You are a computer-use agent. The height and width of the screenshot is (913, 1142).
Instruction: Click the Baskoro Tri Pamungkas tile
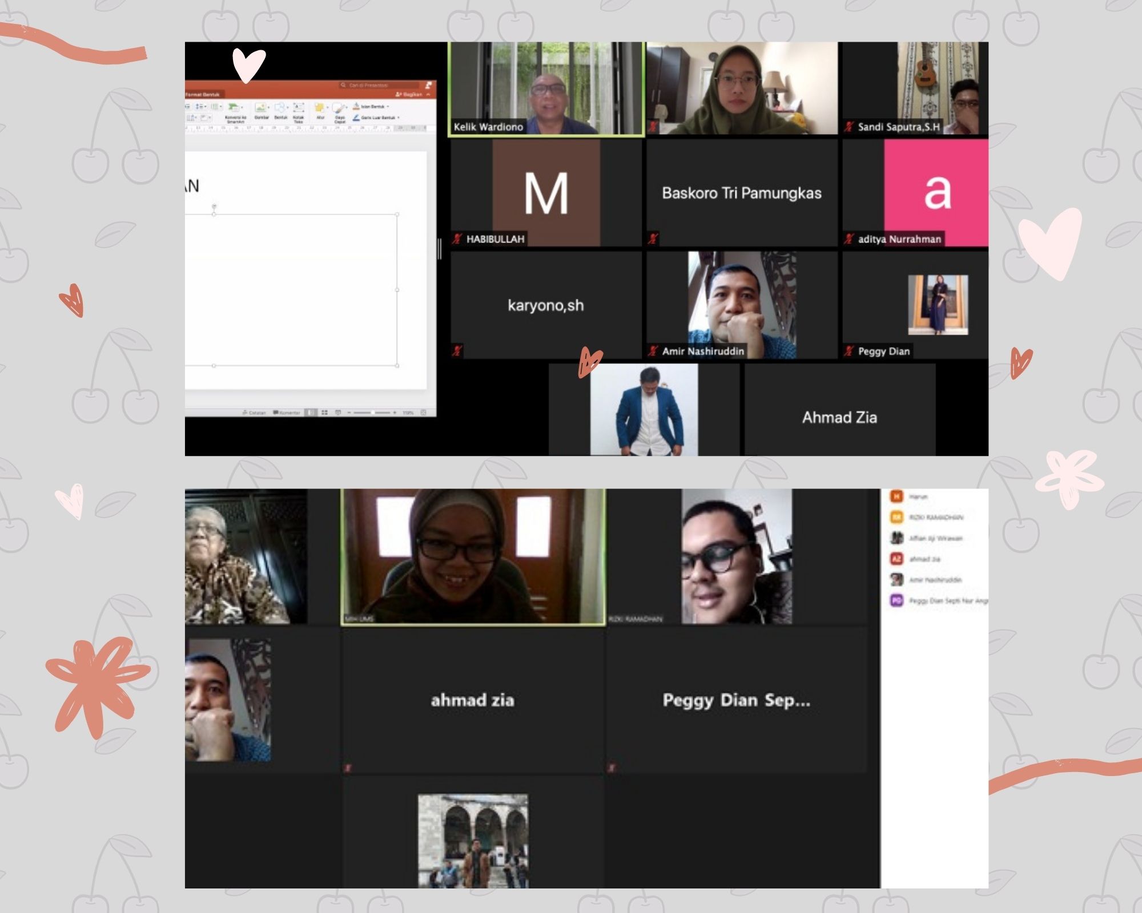coord(742,193)
